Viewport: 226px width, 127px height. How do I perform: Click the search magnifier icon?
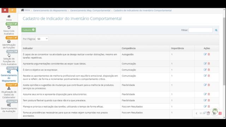tap(216, 30)
